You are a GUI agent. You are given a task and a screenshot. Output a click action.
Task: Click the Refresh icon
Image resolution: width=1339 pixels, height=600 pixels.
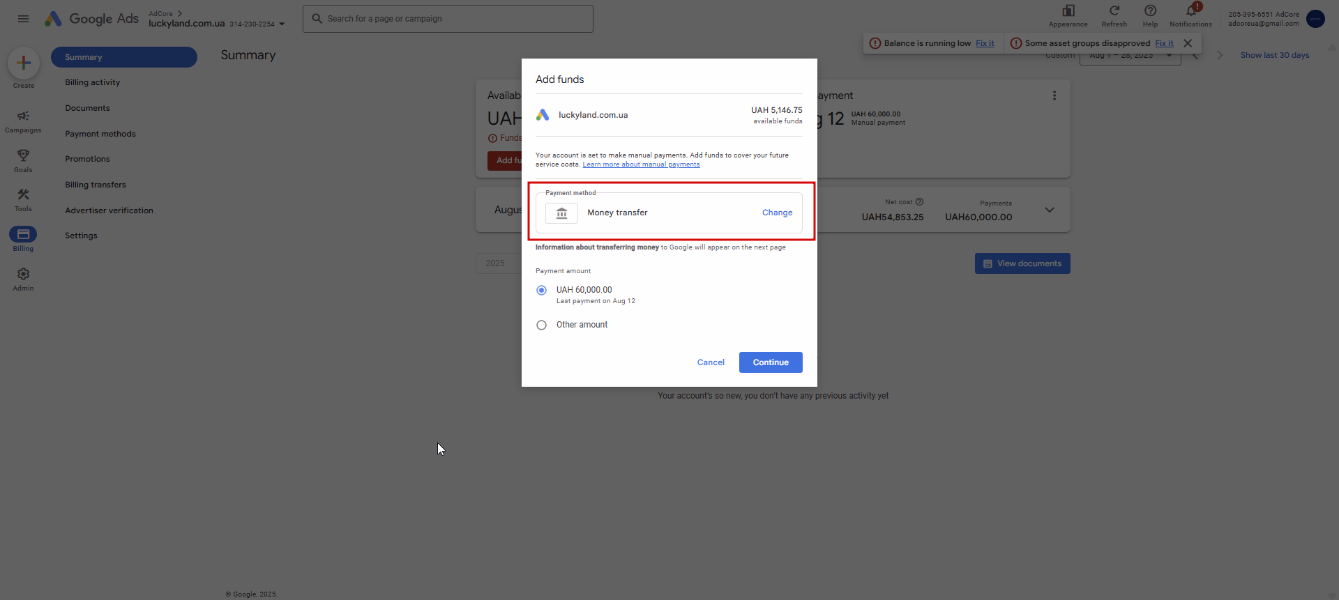coord(1114,11)
